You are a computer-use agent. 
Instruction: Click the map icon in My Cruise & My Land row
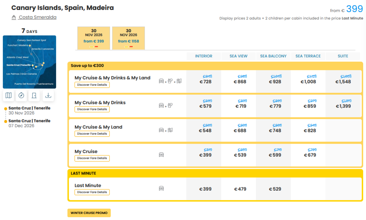(x=170, y=130)
